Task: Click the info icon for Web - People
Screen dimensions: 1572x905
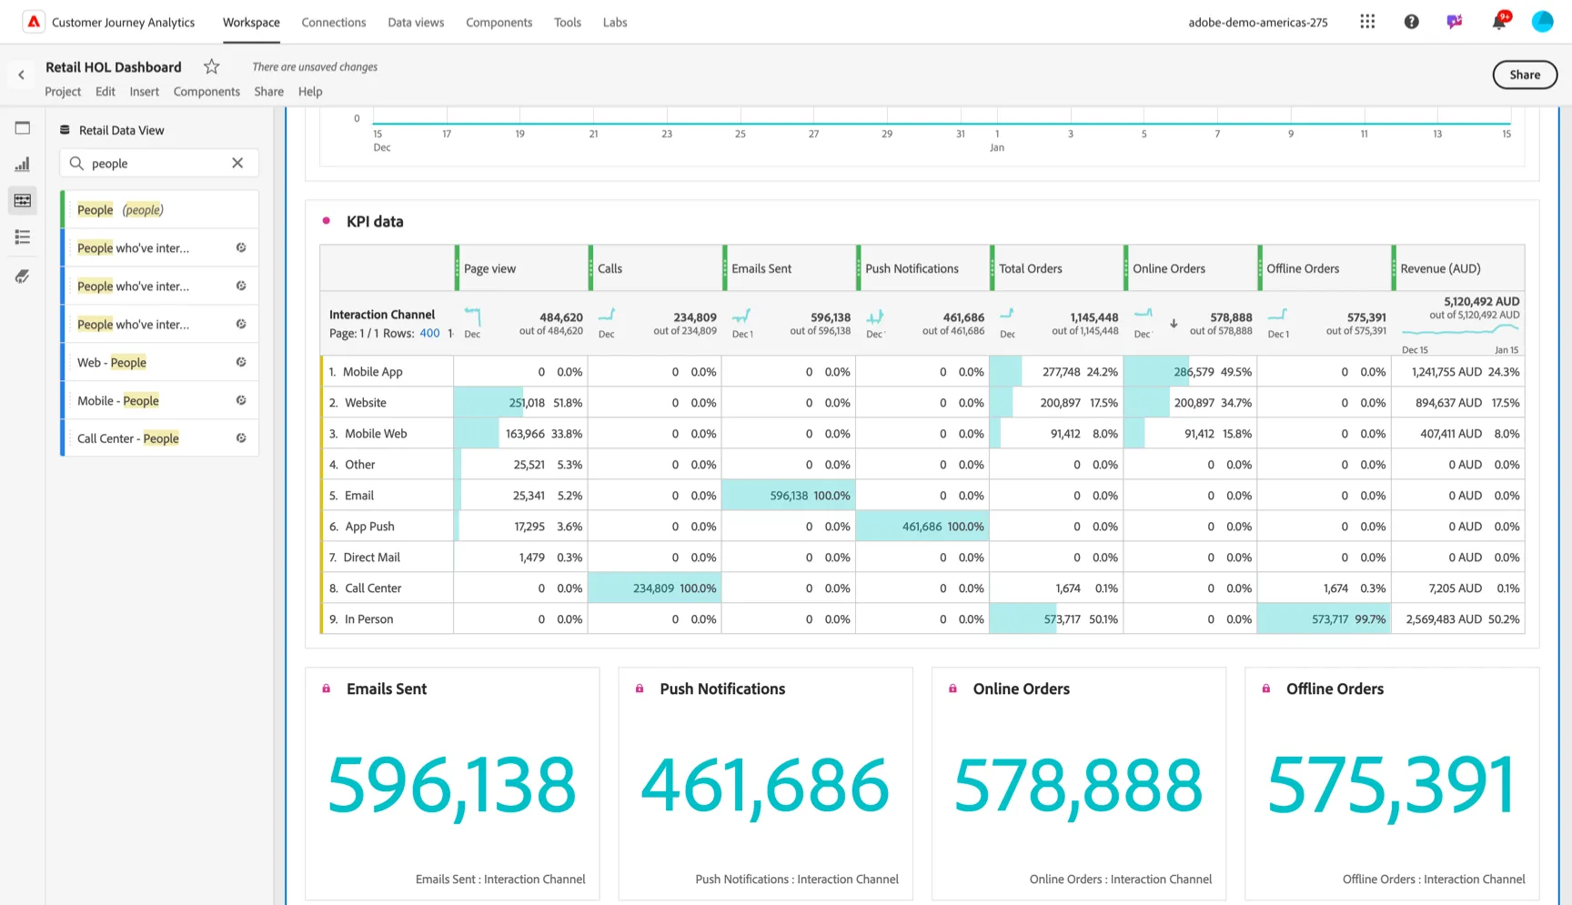Action: [241, 362]
